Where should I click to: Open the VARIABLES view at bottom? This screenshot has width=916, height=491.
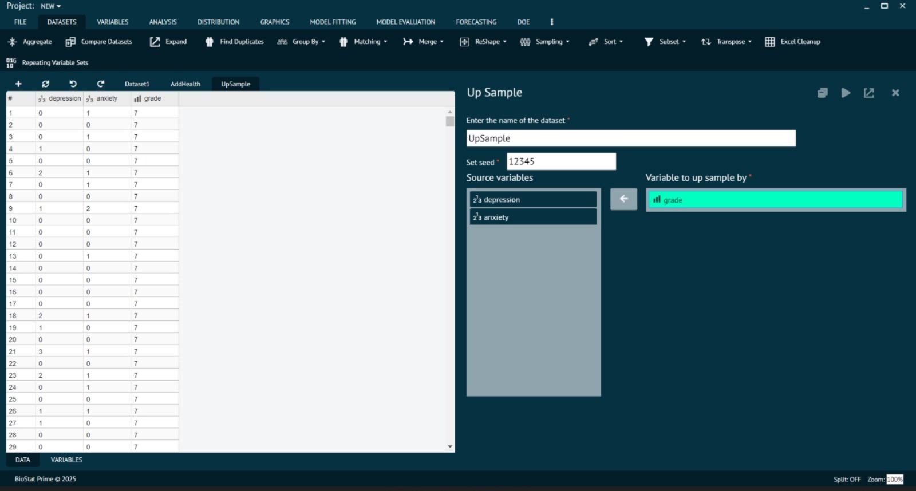pos(66,460)
